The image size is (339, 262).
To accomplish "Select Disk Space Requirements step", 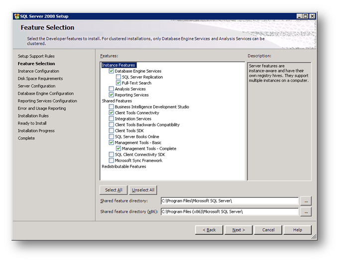I will click(40, 79).
